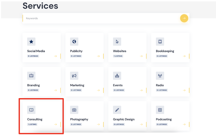Click the arrow in Publicity card
216x138 pixels.
point(98,56)
